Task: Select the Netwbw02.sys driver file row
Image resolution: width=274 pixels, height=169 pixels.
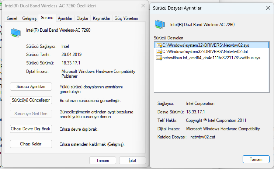Action: (x=212, y=45)
